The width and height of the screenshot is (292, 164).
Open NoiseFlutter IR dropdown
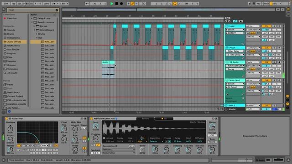click(119, 153)
